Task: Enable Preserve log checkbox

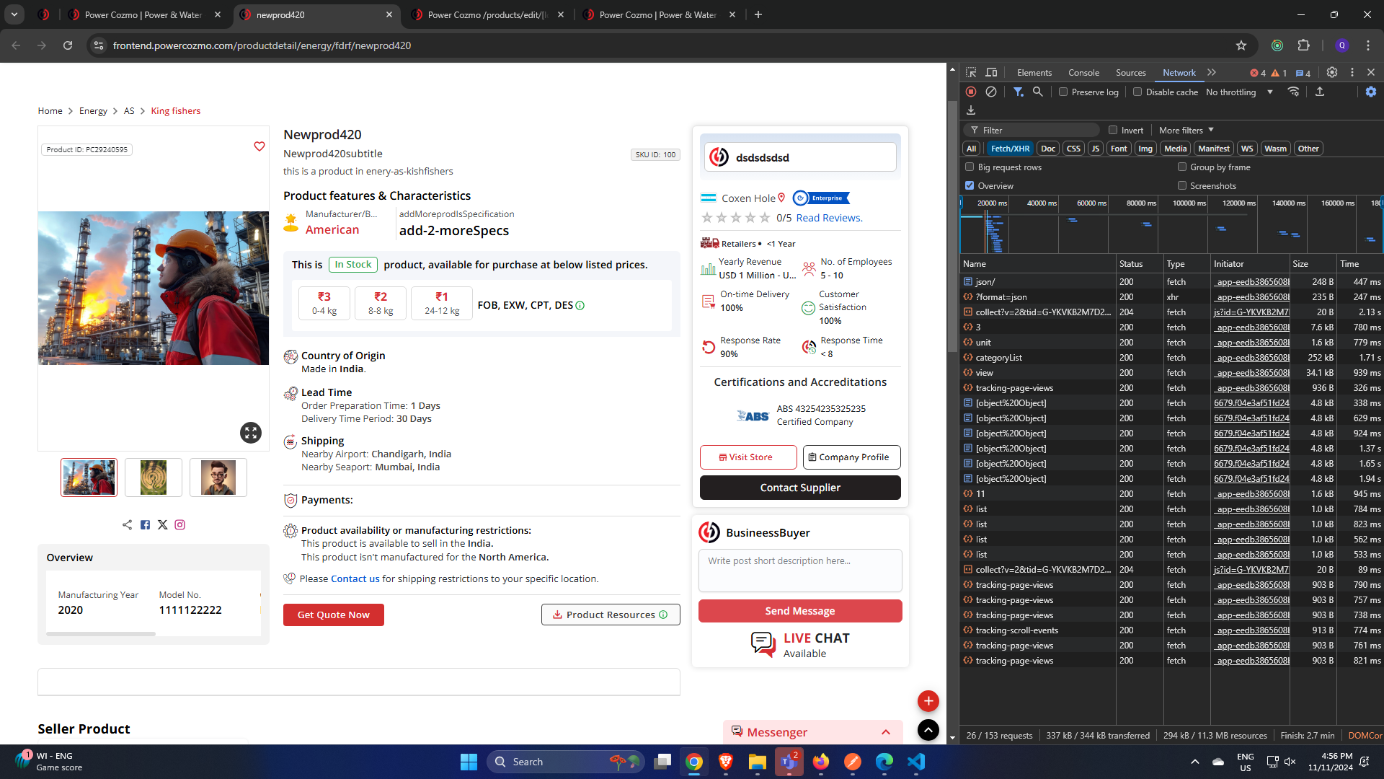Action: (x=1063, y=92)
